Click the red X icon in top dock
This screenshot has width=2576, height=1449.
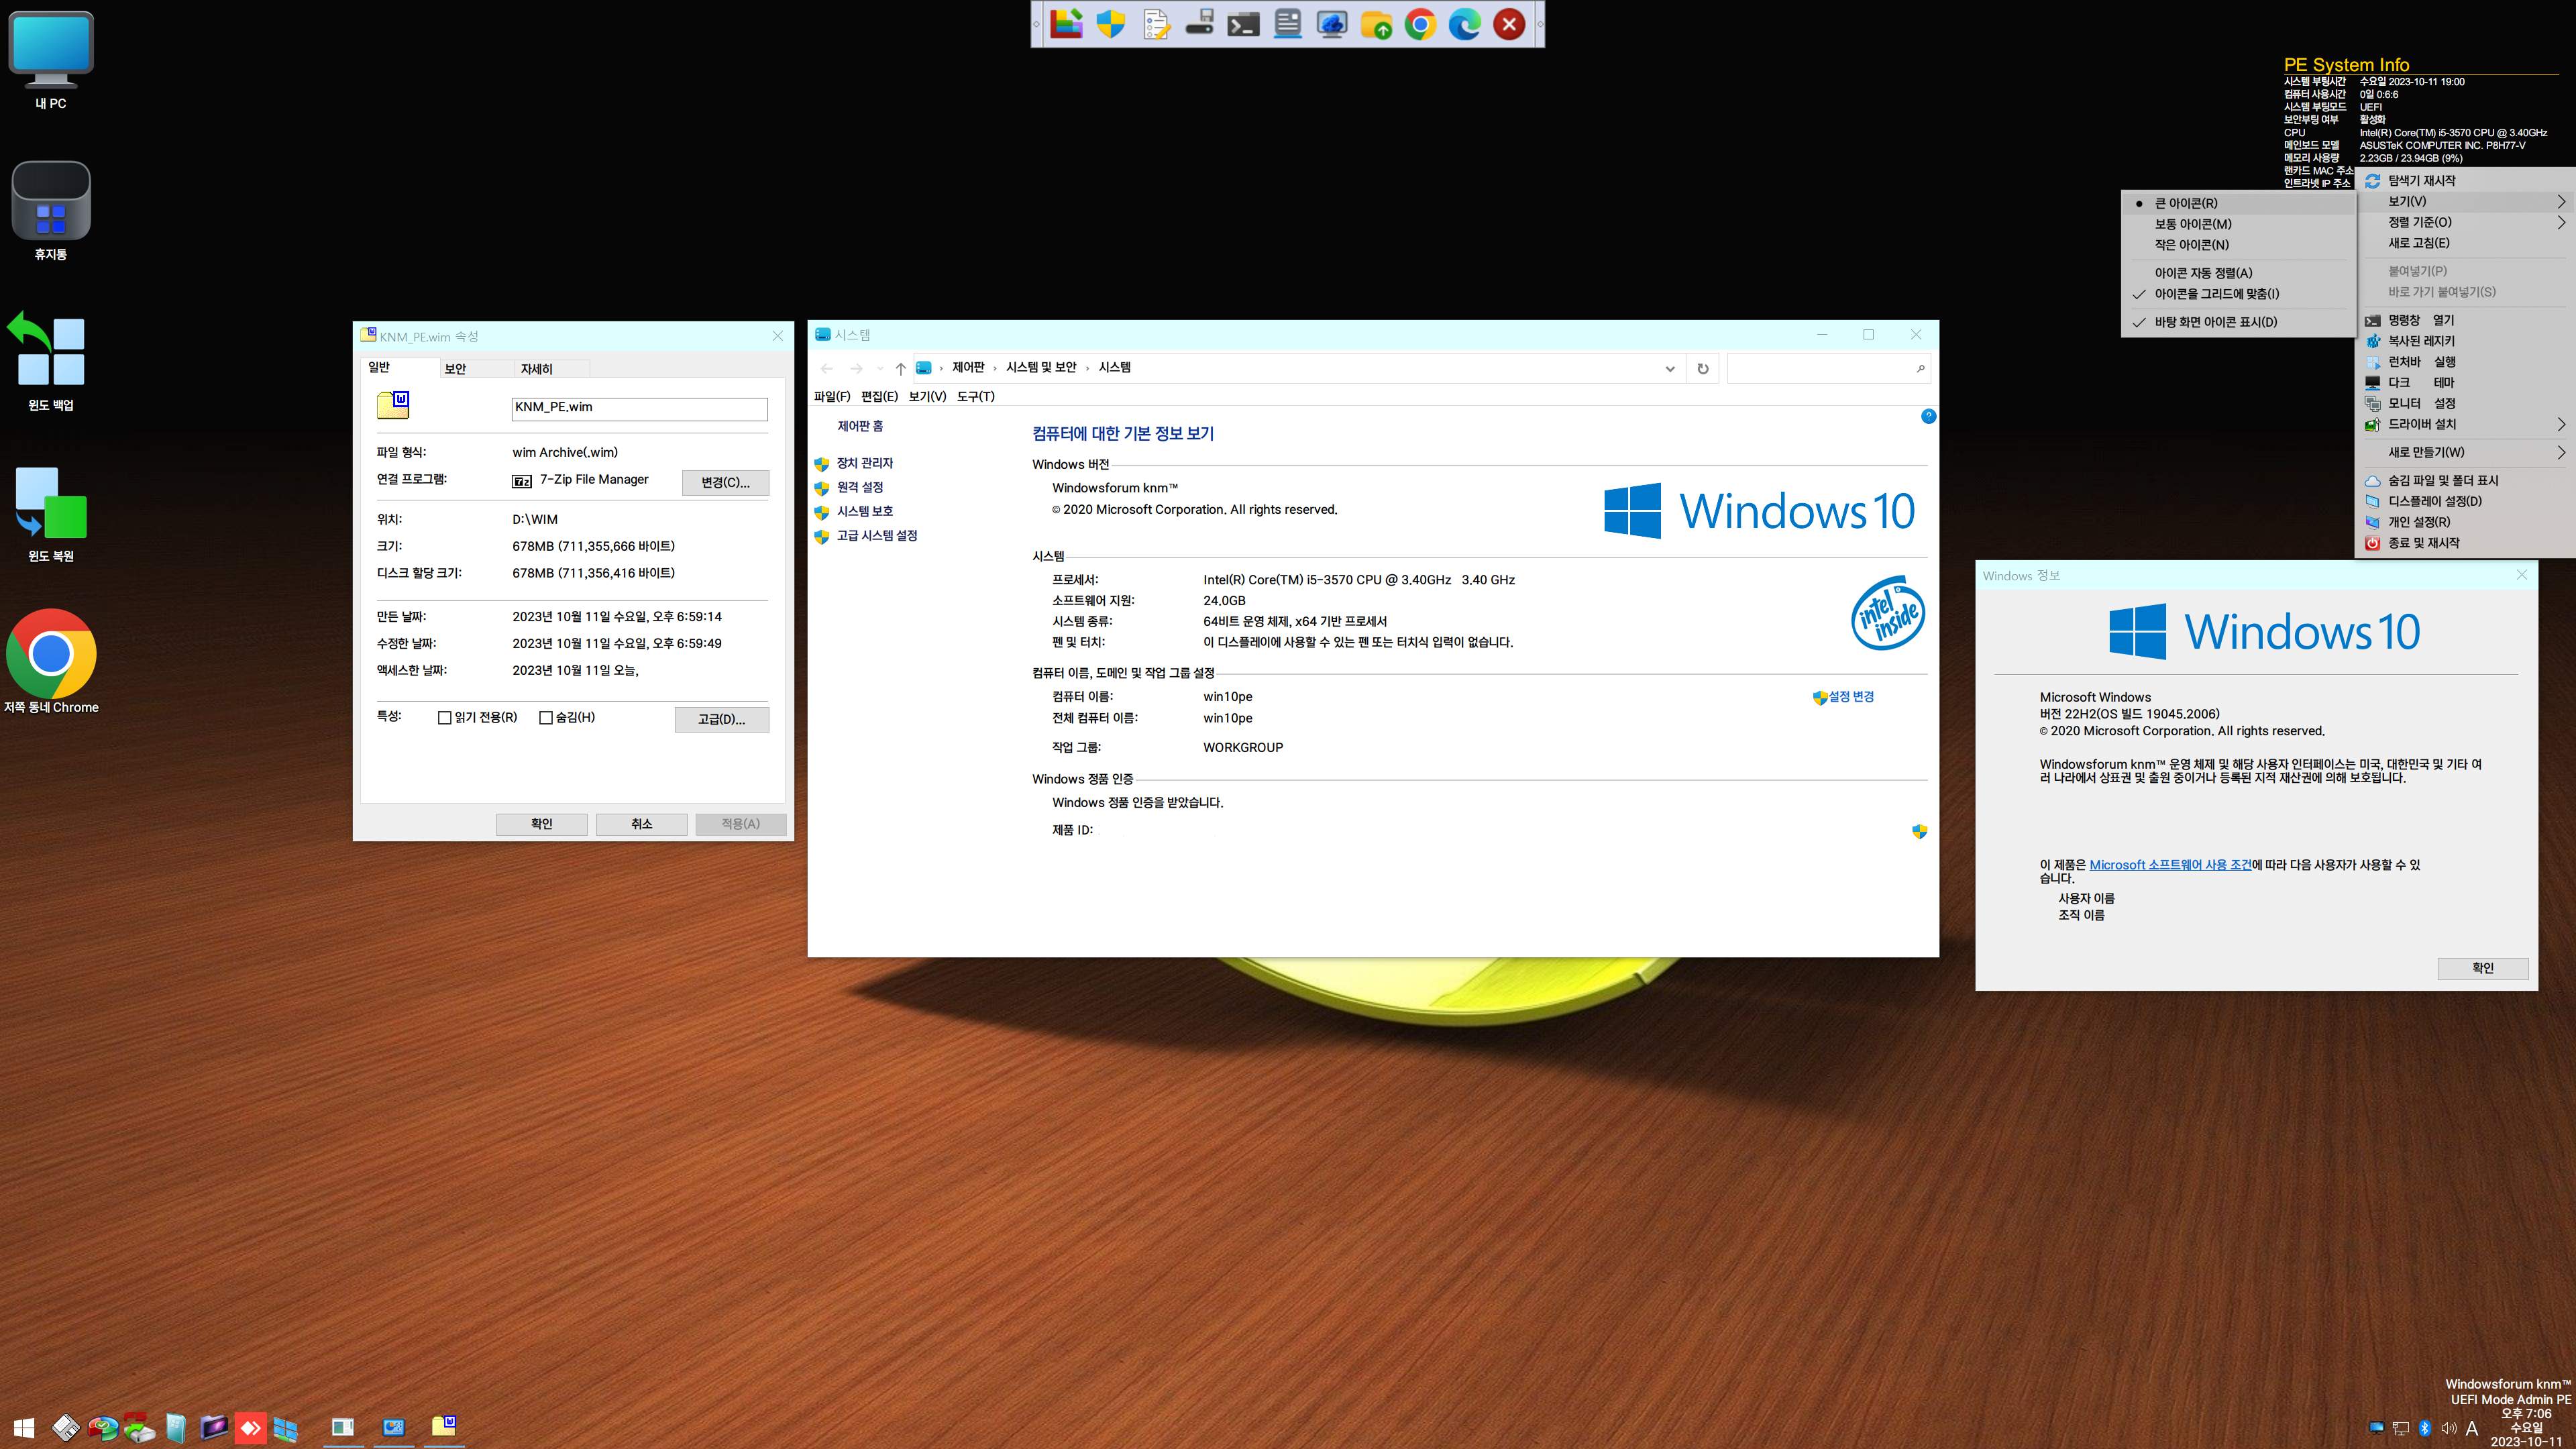[1509, 24]
